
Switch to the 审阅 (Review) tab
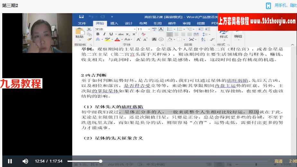pos(186,23)
